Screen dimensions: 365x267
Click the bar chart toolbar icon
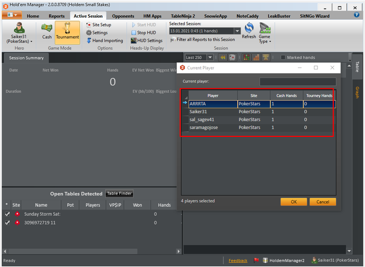[256, 57]
